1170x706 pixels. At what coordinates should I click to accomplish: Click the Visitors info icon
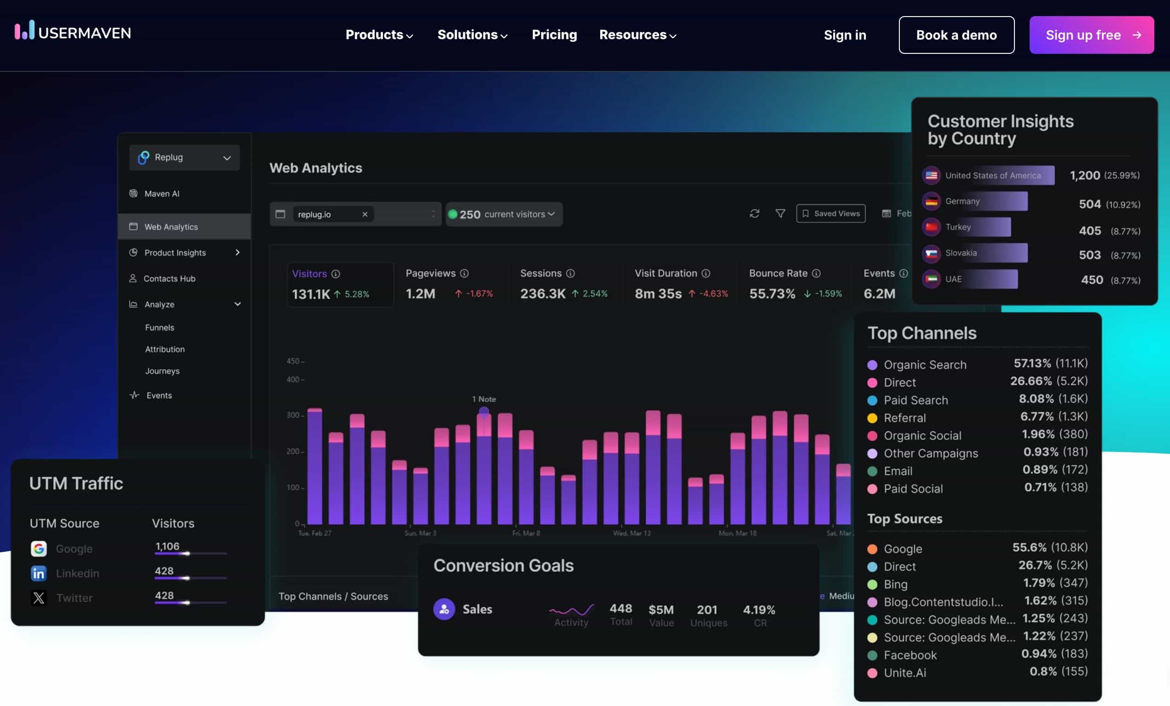(x=336, y=274)
